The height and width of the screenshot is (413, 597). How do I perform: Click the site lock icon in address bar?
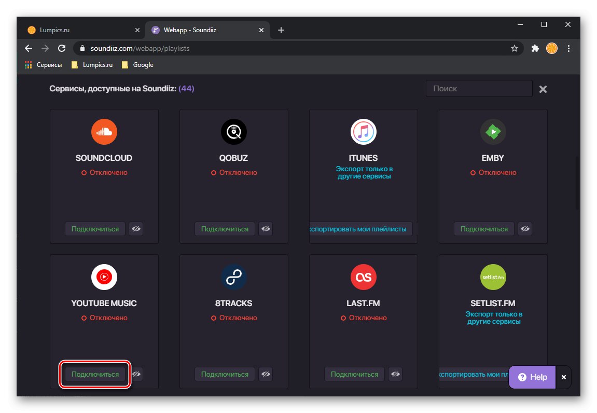point(82,48)
